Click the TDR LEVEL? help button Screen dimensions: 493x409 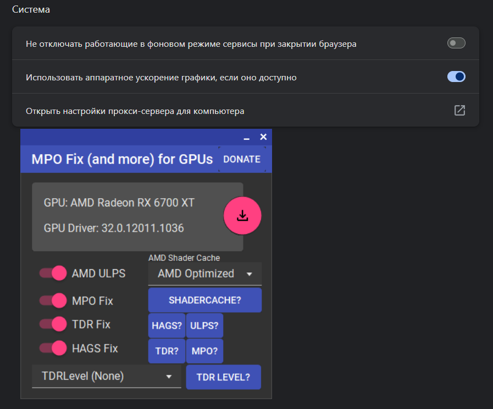(223, 377)
